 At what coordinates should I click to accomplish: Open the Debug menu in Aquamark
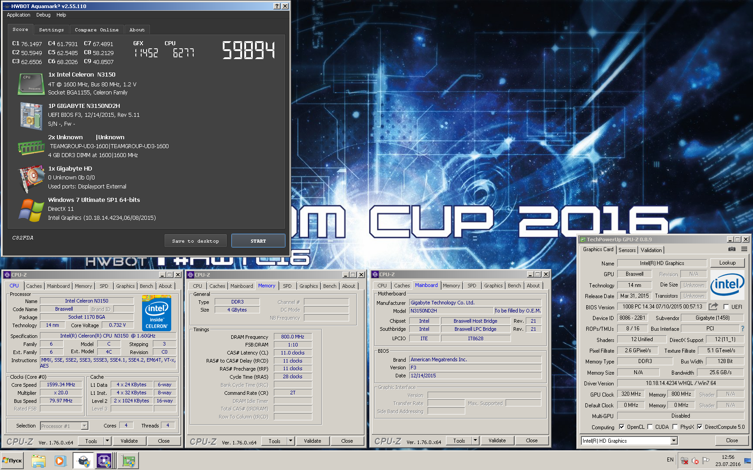click(x=43, y=15)
